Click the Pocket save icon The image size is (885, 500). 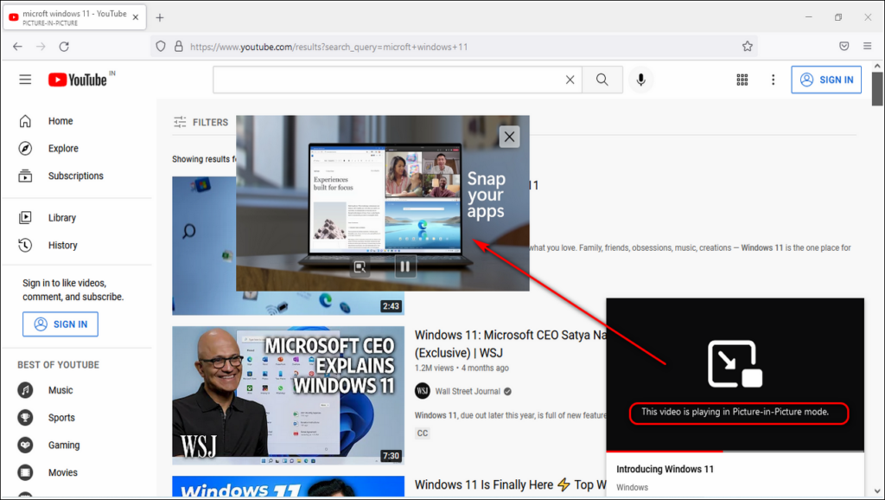[x=844, y=47]
